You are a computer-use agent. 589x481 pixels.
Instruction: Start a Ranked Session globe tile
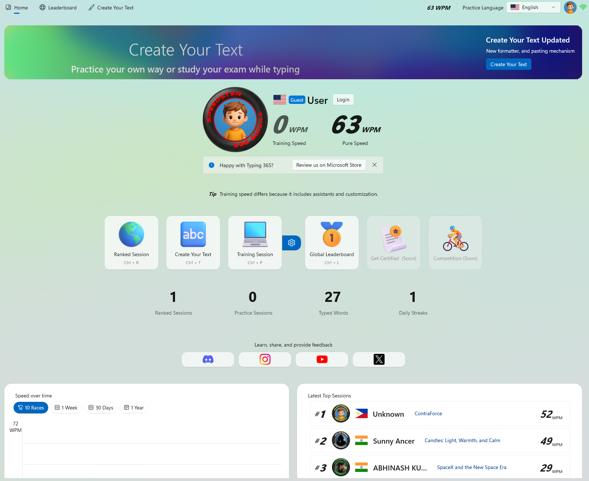(131, 243)
